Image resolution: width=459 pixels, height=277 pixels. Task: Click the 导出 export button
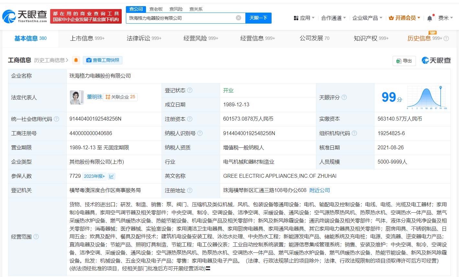(404, 61)
